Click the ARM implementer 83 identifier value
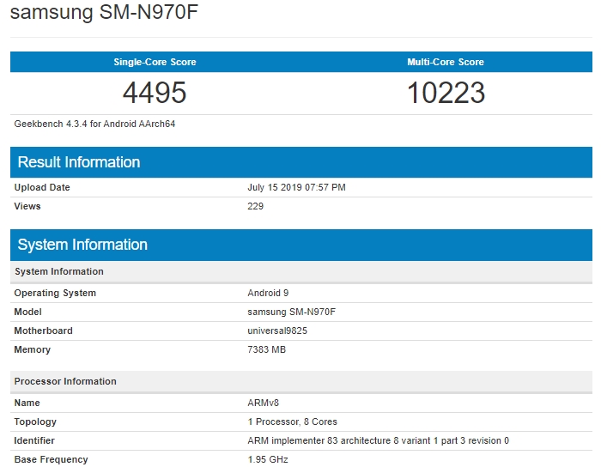The width and height of the screenshot is (601, 467). [x=378, y=440]
